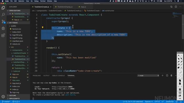Split the terminal panel
The width and height of the screenshot is (184, 103).
[x=167, y=76]
